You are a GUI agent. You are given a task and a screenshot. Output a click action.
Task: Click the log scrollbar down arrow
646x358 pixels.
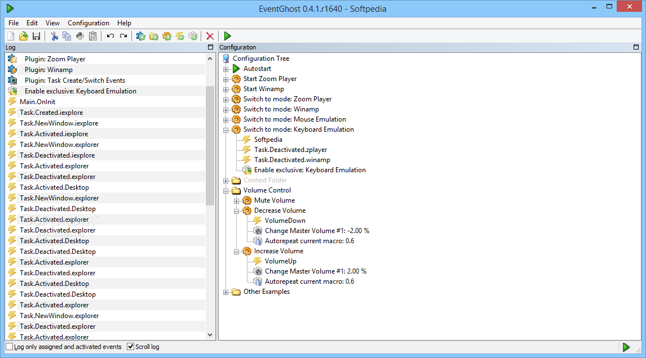click(x=210, y=335)
